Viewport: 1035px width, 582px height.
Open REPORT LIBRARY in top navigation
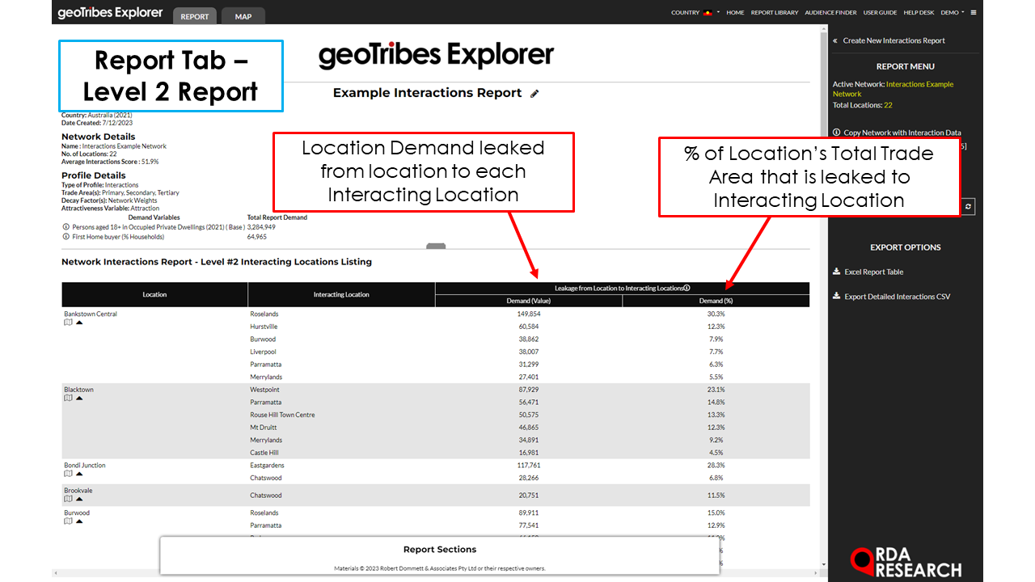(775, 13)
